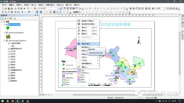This screenshot has height=103, width=184.
Task: Open the layout zoom percentage dropdown
Action: 164,8
